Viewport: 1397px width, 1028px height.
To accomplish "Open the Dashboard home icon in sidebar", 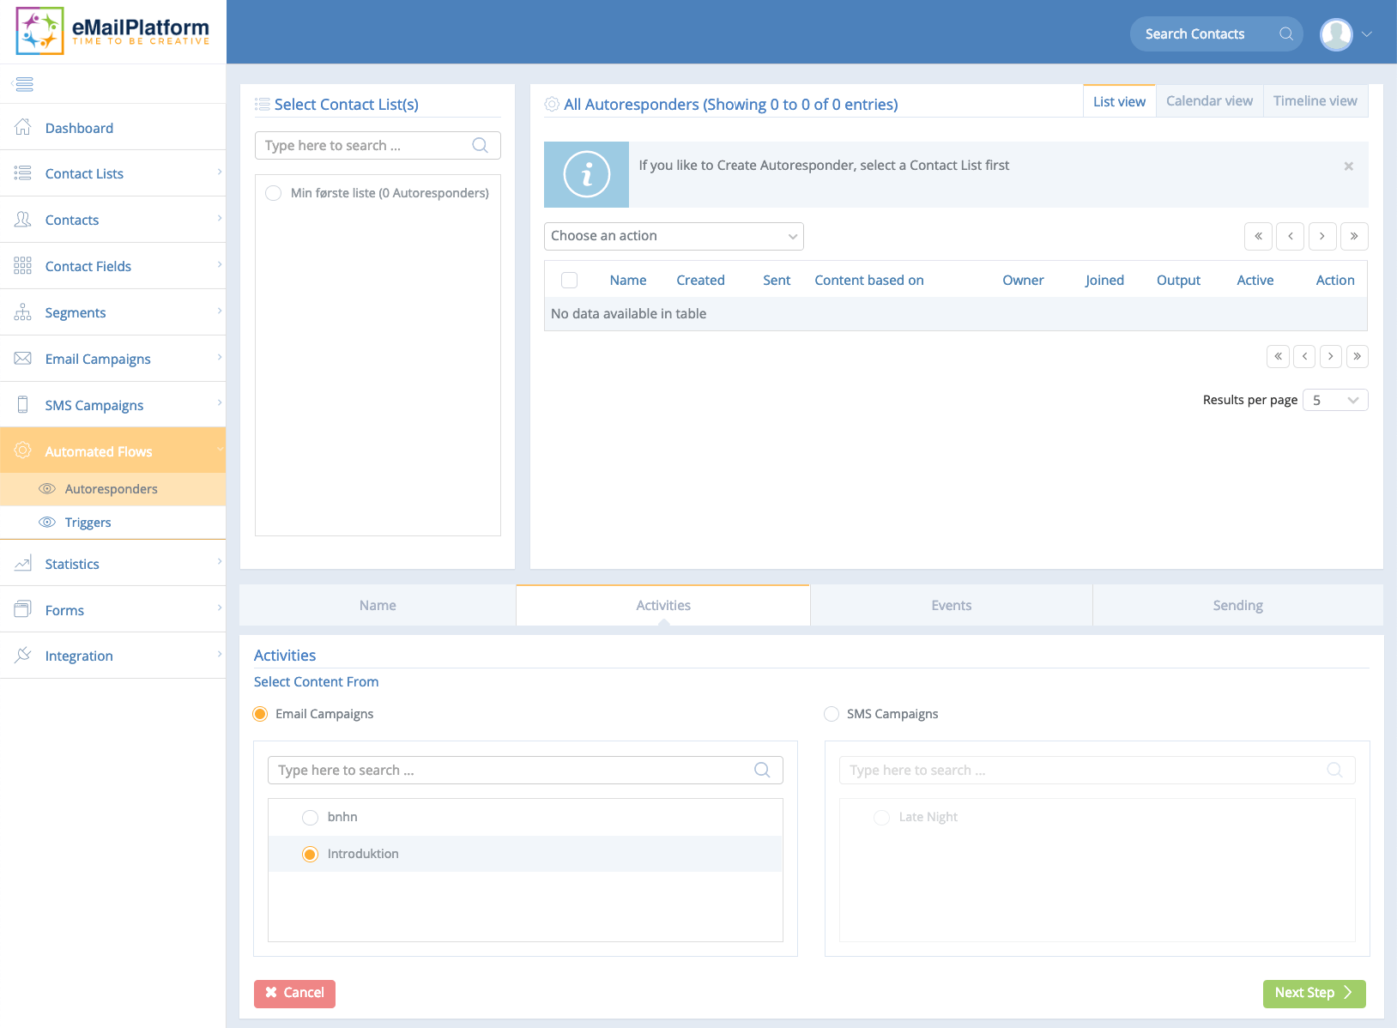I will (x=23, y=127).
